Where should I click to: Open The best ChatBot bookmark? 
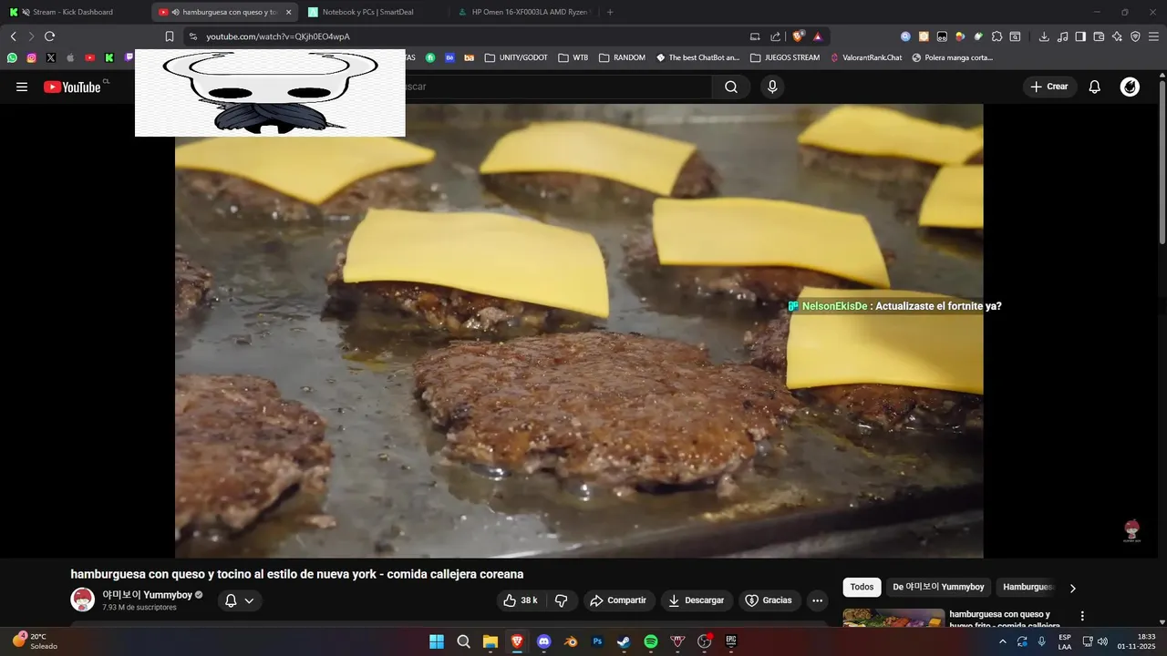(697, 57)
